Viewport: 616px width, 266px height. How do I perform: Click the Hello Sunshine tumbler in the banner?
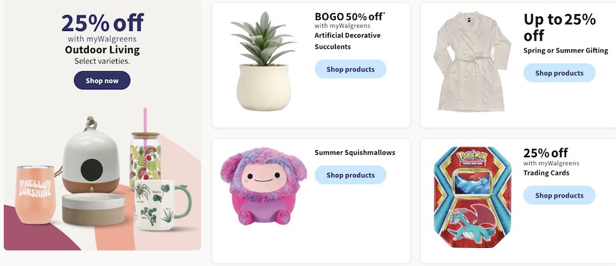(x=35, y=195)
